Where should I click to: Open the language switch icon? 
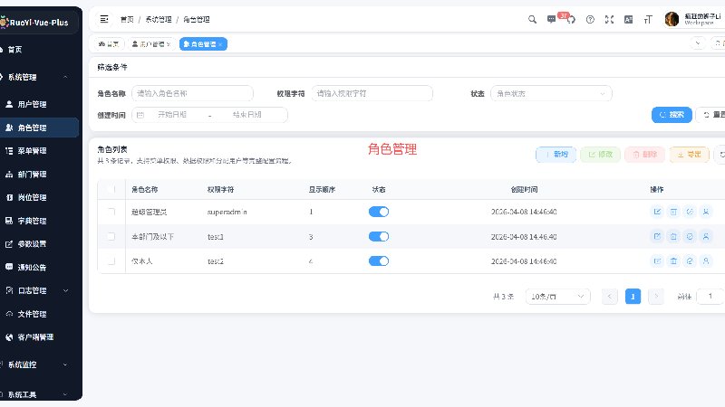click(628, 19)
